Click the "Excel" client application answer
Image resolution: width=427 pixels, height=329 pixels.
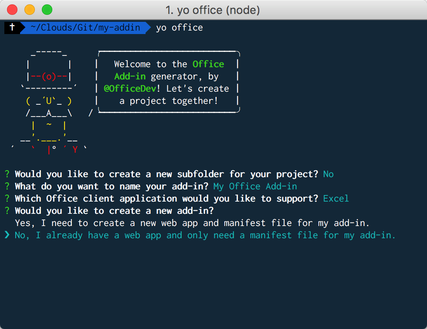pos(336,199)
